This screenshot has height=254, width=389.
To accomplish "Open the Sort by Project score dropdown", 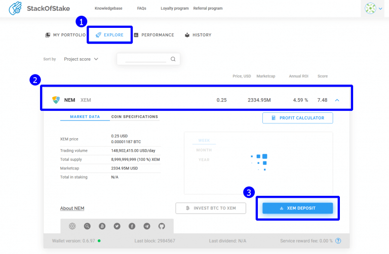I will pos(81,59).
